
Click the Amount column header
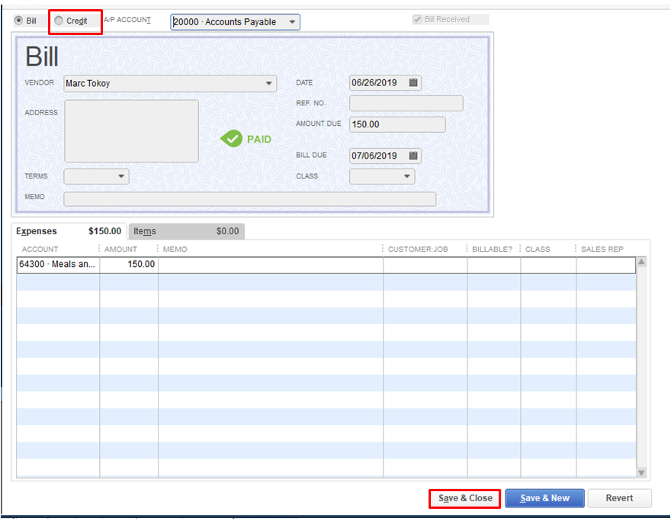(x=120, y=249)
